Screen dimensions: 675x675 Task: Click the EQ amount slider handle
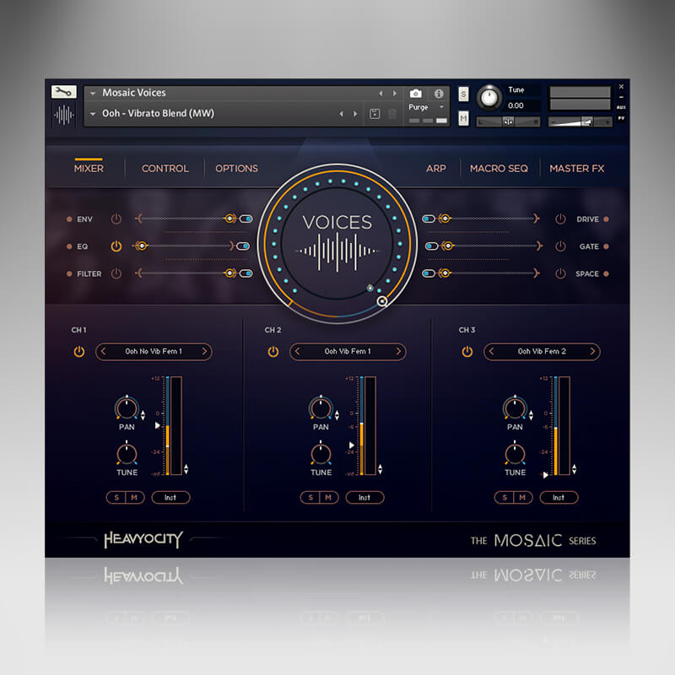[141, 246]
